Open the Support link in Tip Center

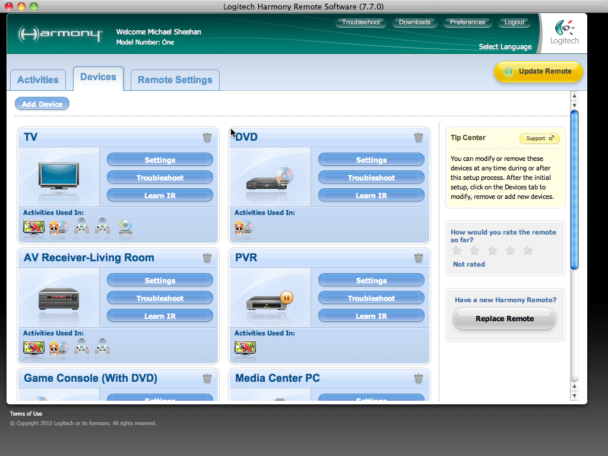pyautogui.click(x=539, y=138)
